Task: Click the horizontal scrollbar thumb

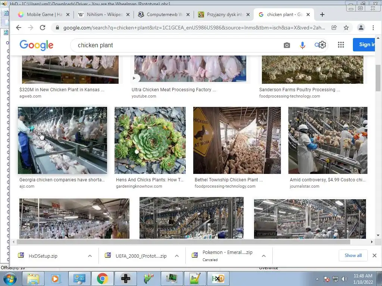Action: pyautogui.click(x=184, y=242)
